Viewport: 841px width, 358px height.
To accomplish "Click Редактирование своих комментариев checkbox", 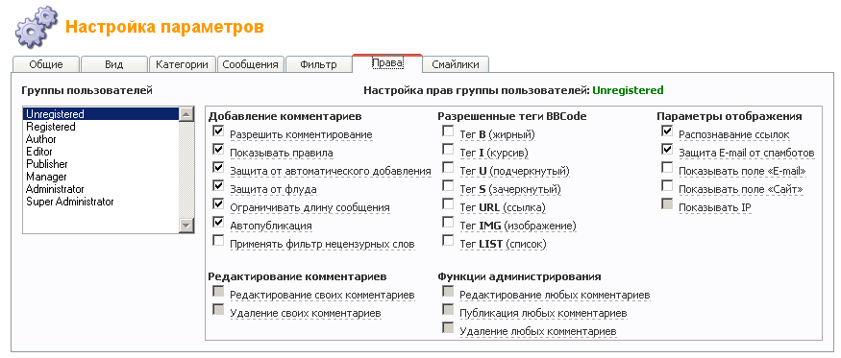I will point(218,292).
